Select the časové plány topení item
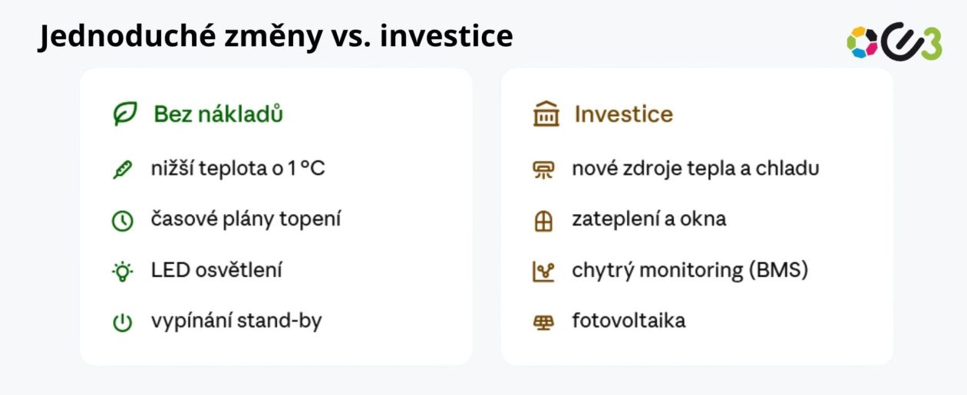Viewport: 967px width, 395px height. tap(246, 219)
